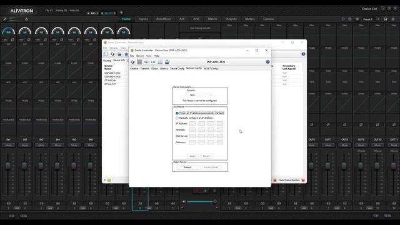This screenshot has width=400, height=225.
Task: Open Device menu in Device View window
Action: pyautogui.click(x=140, y=56)
